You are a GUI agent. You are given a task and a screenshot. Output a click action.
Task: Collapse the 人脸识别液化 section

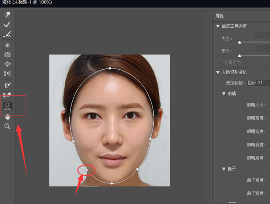pos(218,72)
